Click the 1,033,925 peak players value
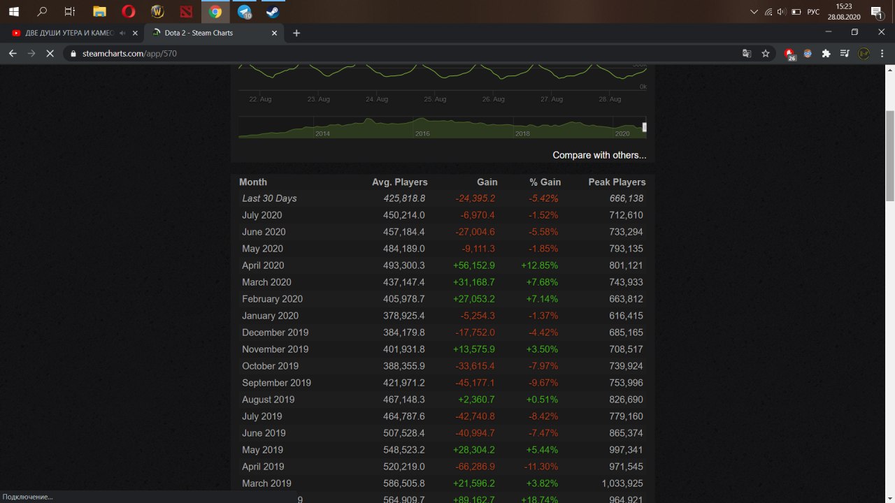 [x=622, y=483]
